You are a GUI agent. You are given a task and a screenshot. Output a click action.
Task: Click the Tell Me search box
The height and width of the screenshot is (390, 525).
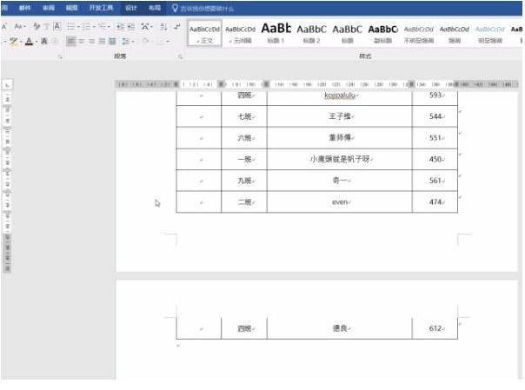click(x=207, y=9)
